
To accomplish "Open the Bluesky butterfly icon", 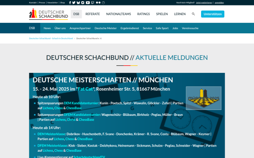I will point(78,3).
